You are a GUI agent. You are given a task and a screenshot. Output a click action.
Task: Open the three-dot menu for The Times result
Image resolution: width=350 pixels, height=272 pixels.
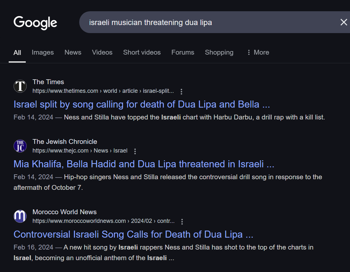pyautogui.click(x=182, y=92)
